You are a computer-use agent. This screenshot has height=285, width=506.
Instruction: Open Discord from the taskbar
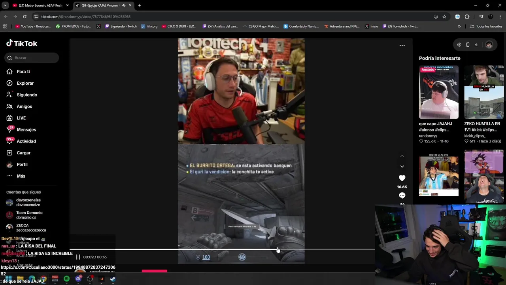pos(78,279)
